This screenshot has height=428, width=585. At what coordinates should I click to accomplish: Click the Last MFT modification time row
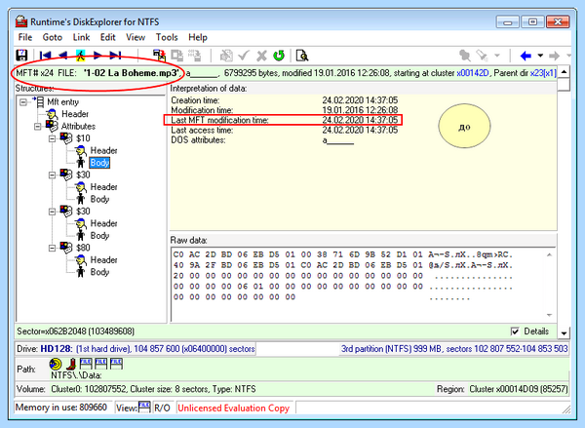tap(285, 120)
